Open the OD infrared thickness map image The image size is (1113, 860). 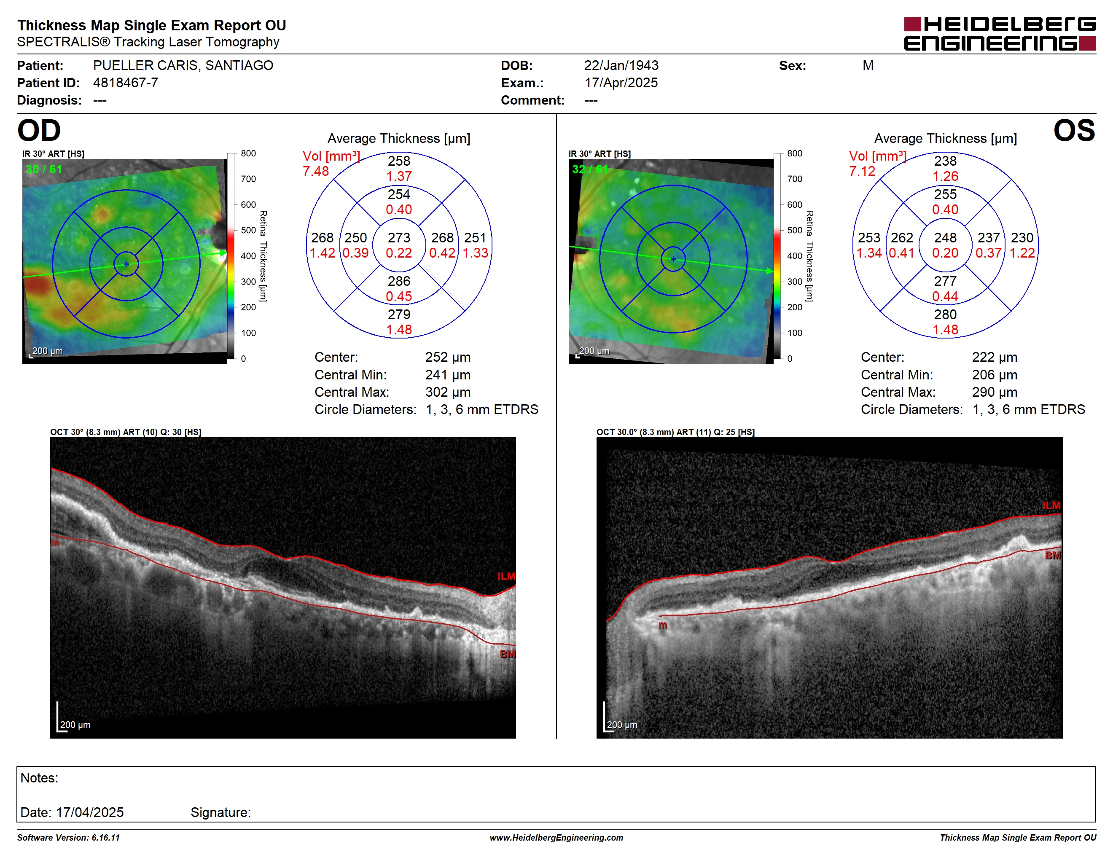pyautogui.click(x=125, y=261)
